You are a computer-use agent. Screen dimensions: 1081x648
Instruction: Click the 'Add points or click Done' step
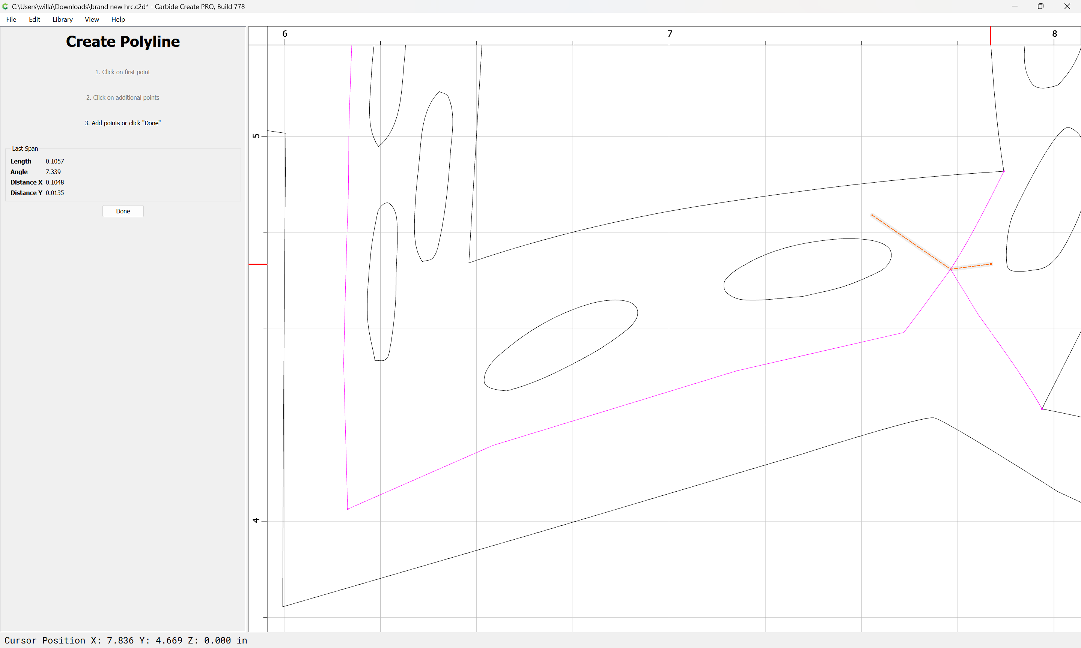[x=123, y=123]
